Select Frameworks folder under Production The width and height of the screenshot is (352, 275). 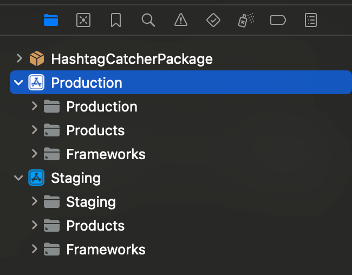tap(106, 154)
